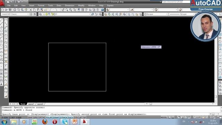Viewport: 222px width, 125px height.
Task: Open the Layer Properties Manager icon
Action: pyautogui.click(x=40, y=14)
